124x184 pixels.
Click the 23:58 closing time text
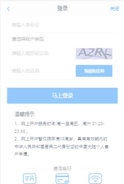point(20,131)
